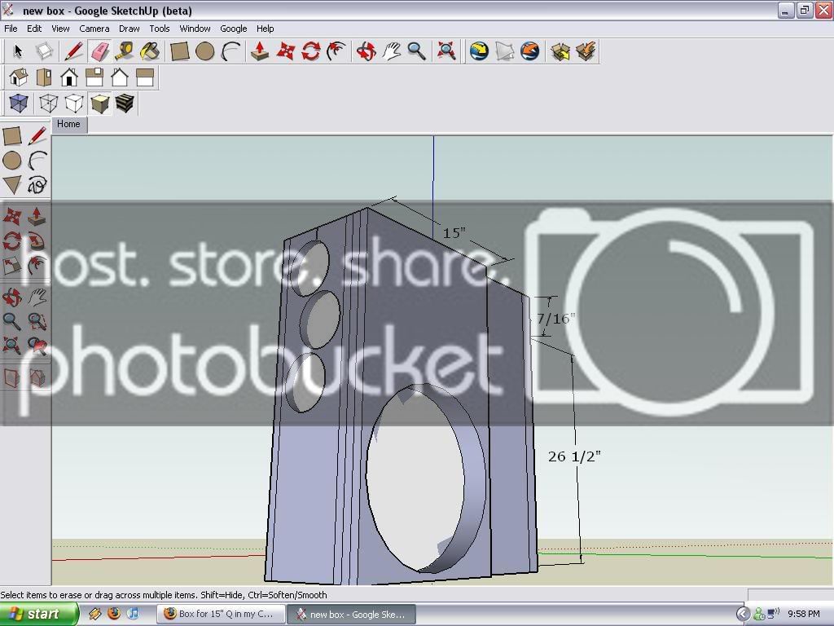Click Previous view zoom icon
This screenshot has height=626, width=834.
[x=37, y=346]
